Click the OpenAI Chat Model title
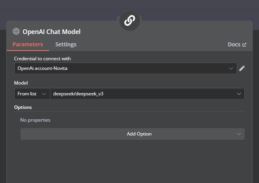 pyautogui.click(x=51, y=32)
